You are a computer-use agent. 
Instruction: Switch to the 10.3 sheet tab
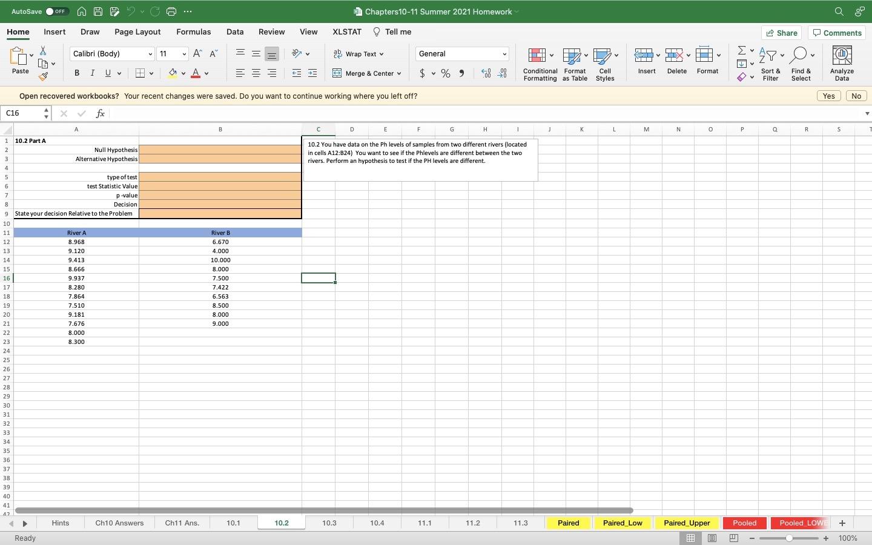[329, 523]
